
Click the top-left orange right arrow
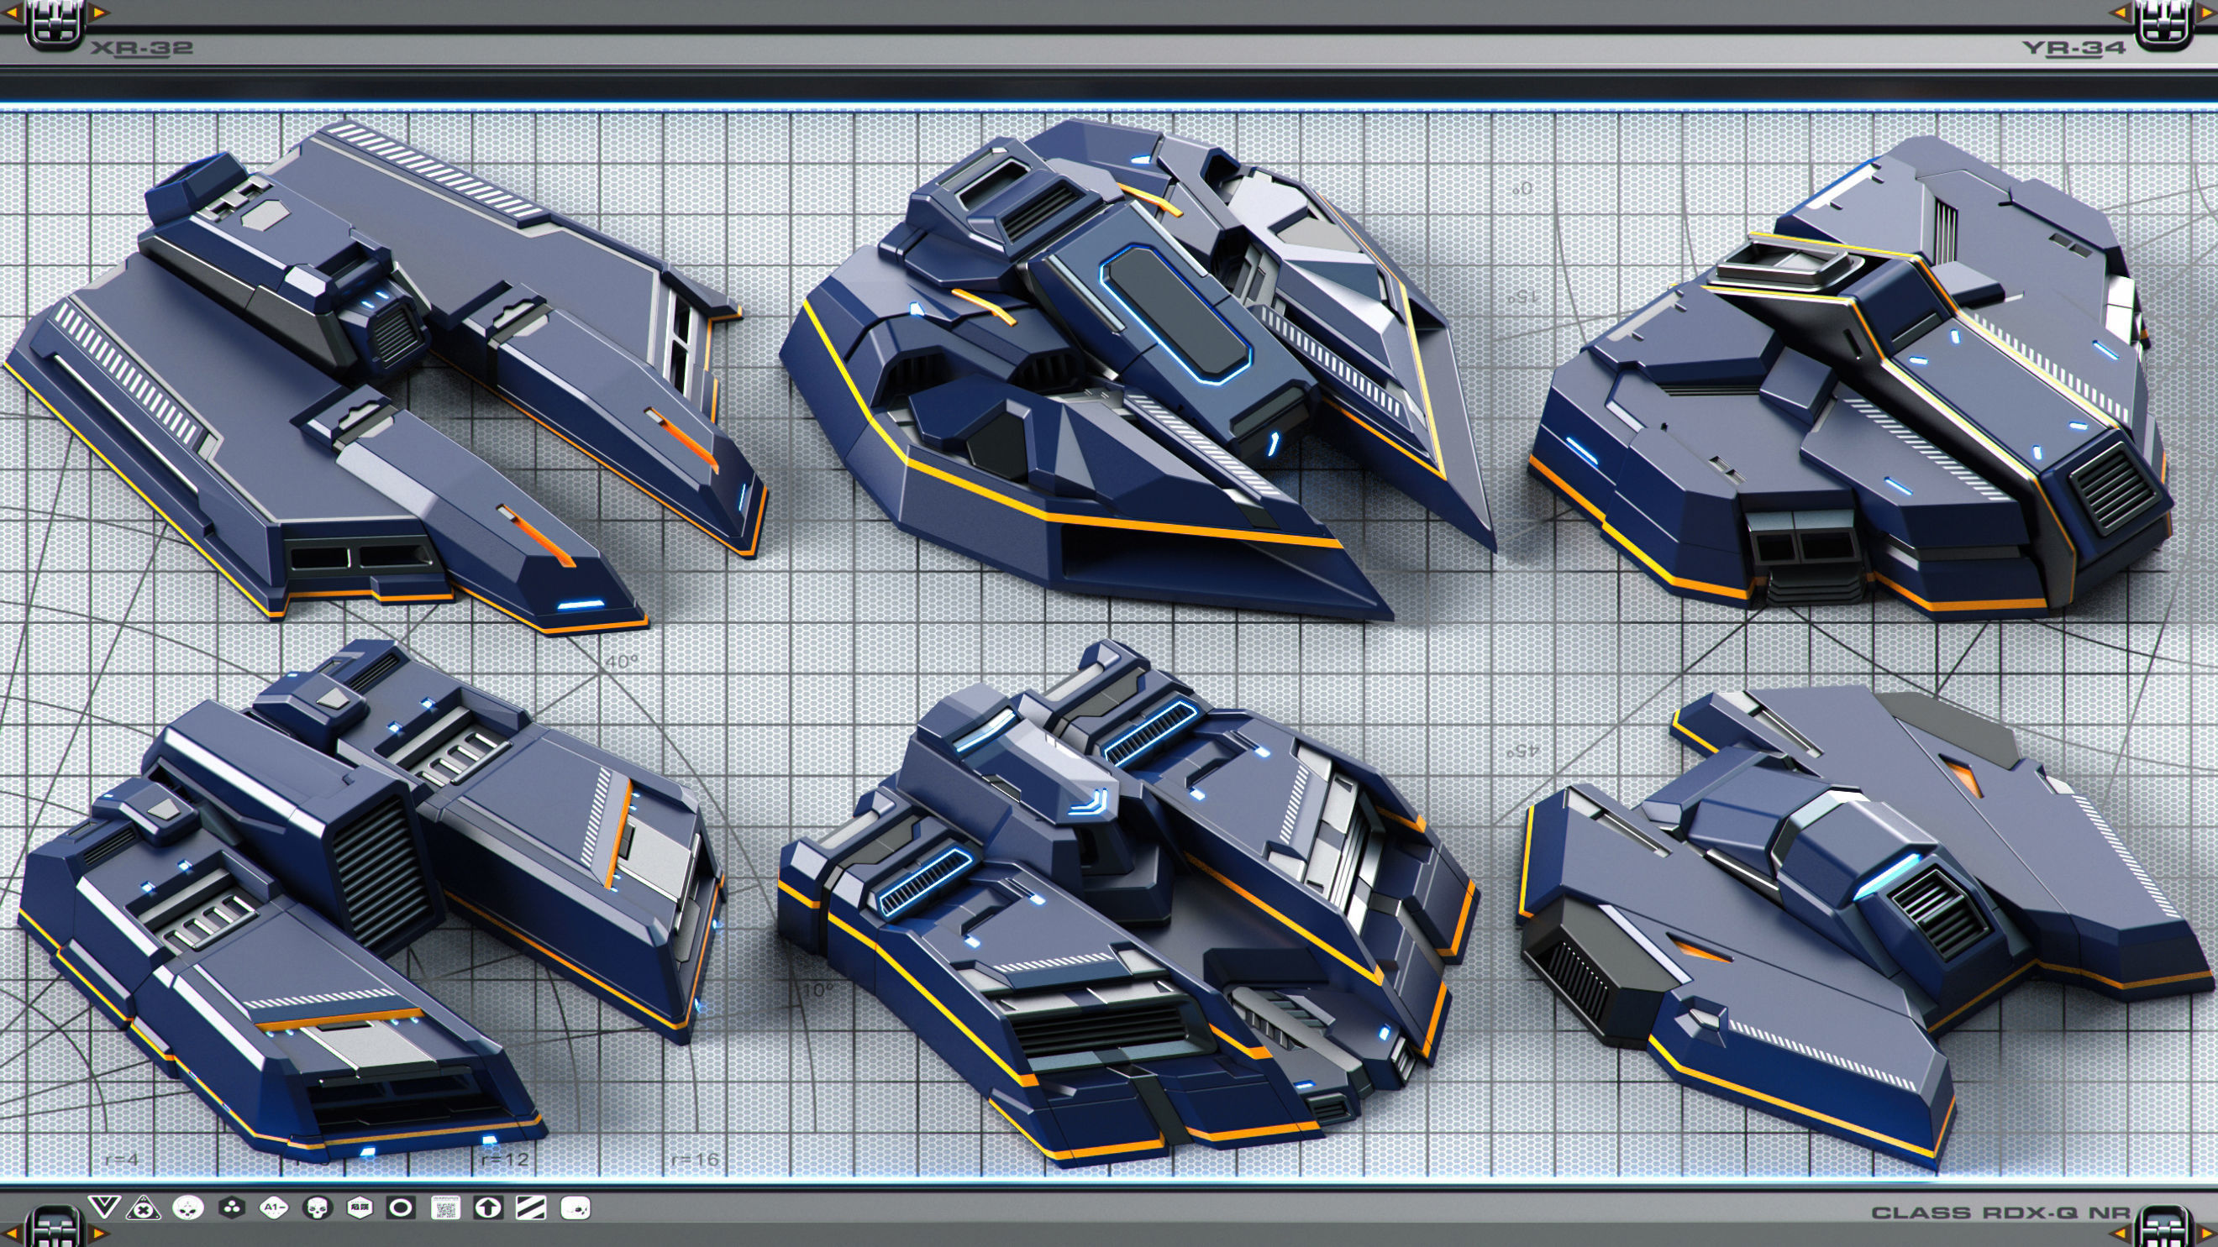coord(99,12)
